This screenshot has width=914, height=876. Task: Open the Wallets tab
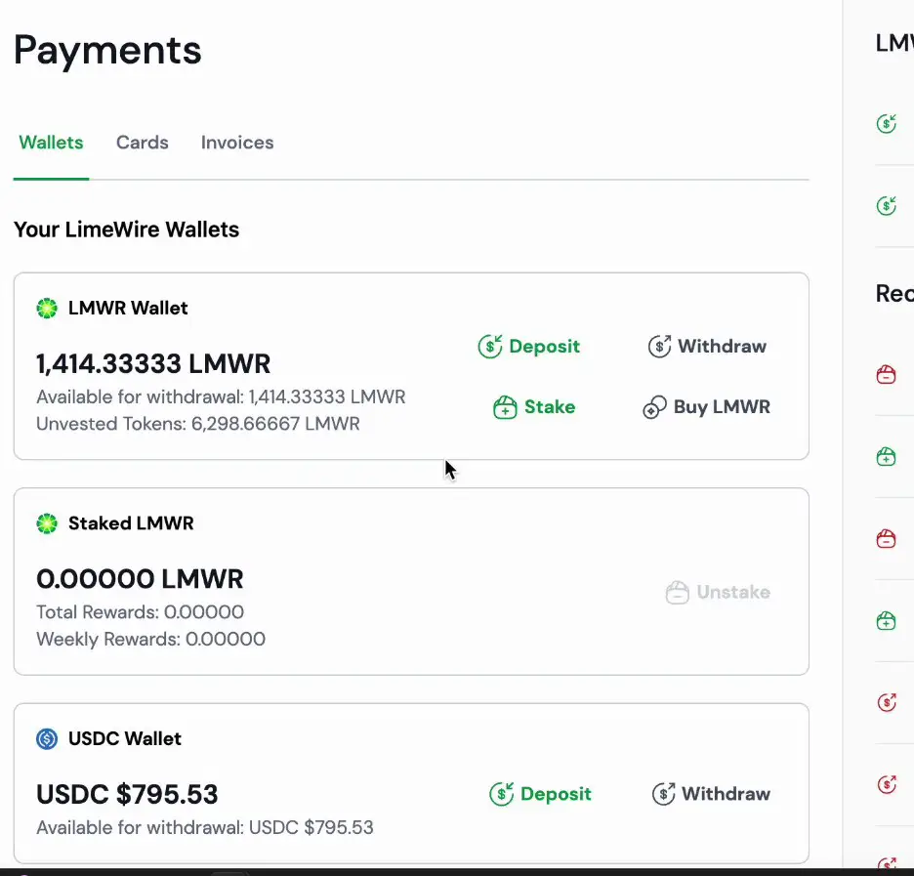51,143
